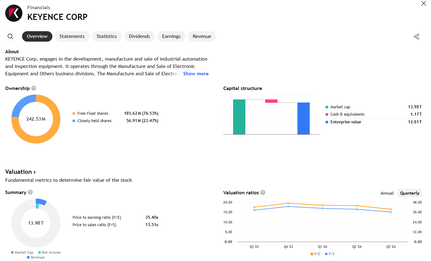
Task: Open the Valuation ratios help icon
Action: pos(263,192)
